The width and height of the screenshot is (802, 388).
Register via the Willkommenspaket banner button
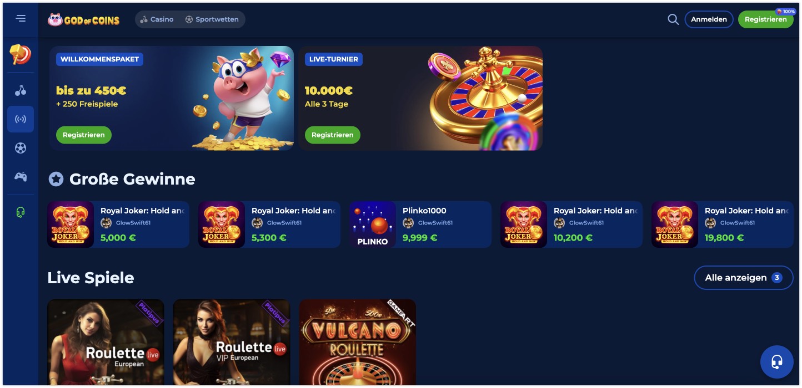click(x=84, y=135)
